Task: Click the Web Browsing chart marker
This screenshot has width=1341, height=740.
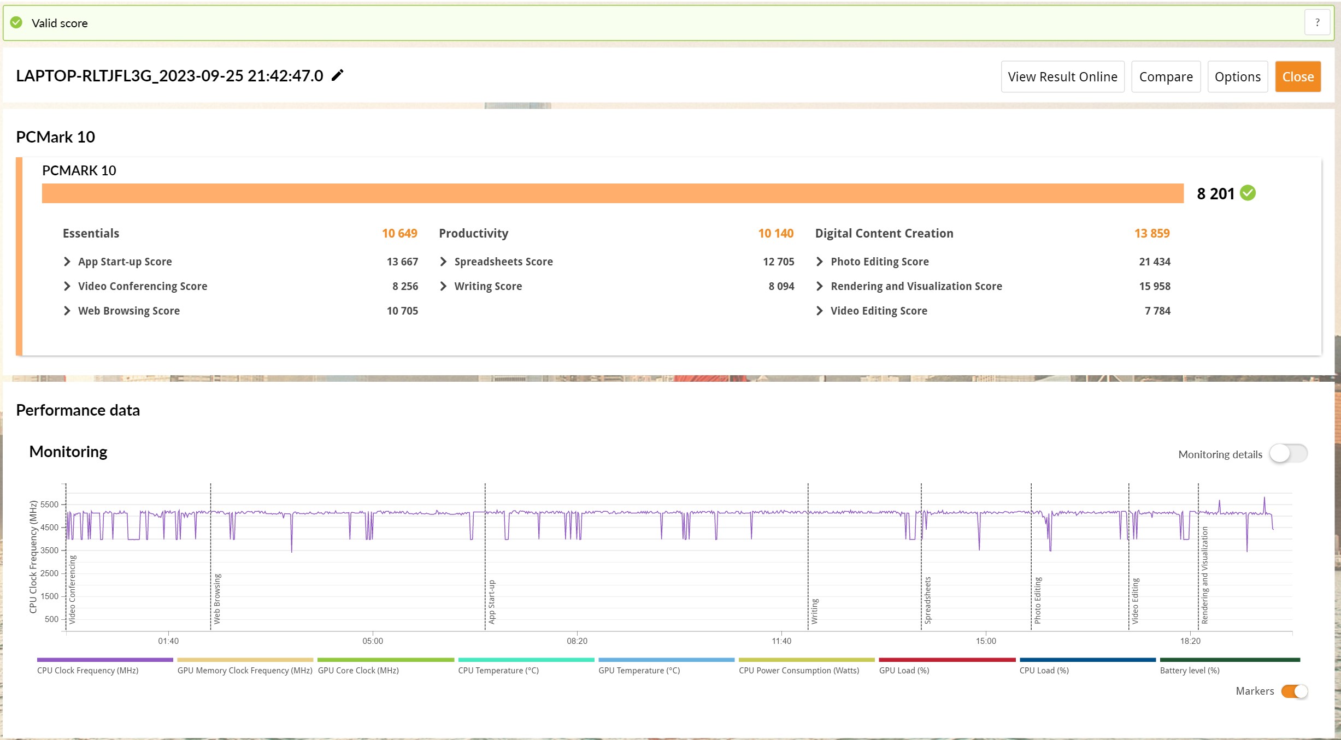Action: (217, 598)
